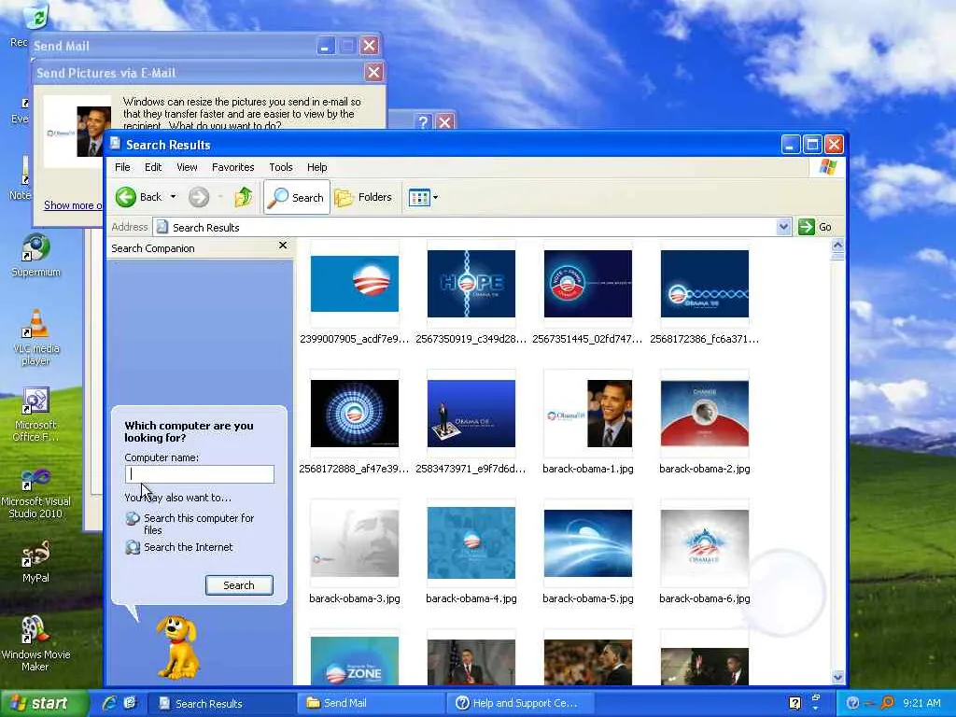Click the 9:21 AM clock

[x=921, y=703]
